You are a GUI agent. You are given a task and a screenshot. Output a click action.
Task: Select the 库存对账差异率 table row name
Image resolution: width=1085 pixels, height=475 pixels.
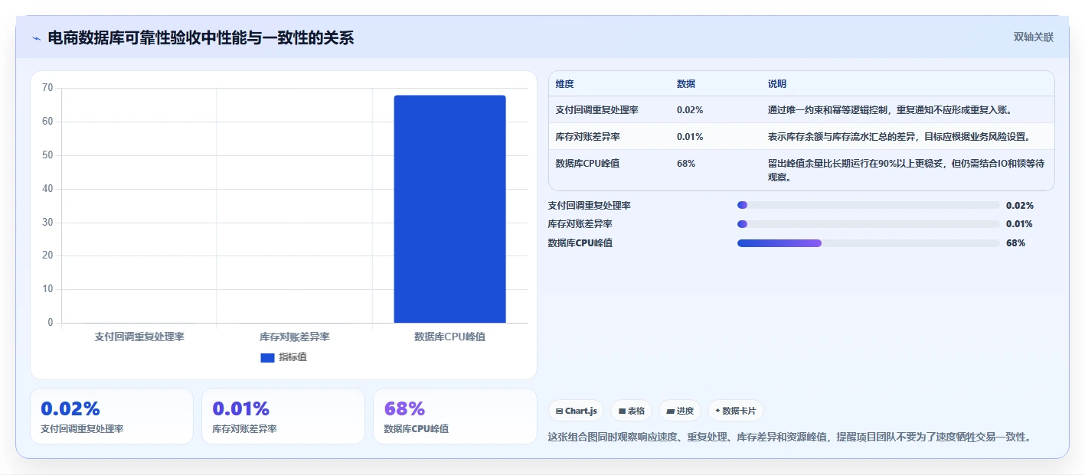click(587, 137)
